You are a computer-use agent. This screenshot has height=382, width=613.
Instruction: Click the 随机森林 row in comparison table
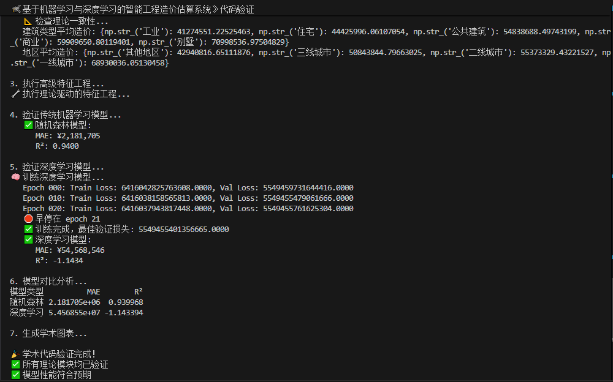pyautogui.click(x=77, y=302)
